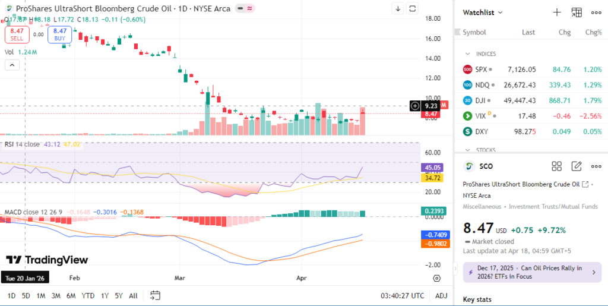The image size is (608, 306).
Task: Click the edit note icon beside SCO
Action: [577, 166]
